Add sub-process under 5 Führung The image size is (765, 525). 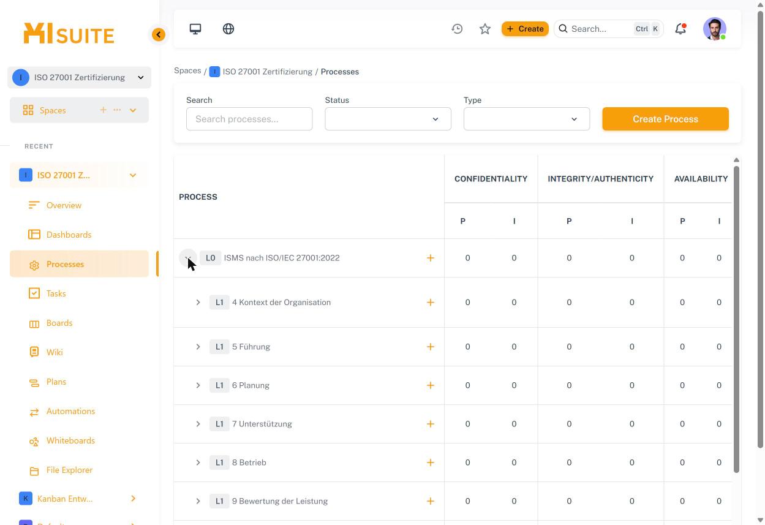click(x=431, y=347)
